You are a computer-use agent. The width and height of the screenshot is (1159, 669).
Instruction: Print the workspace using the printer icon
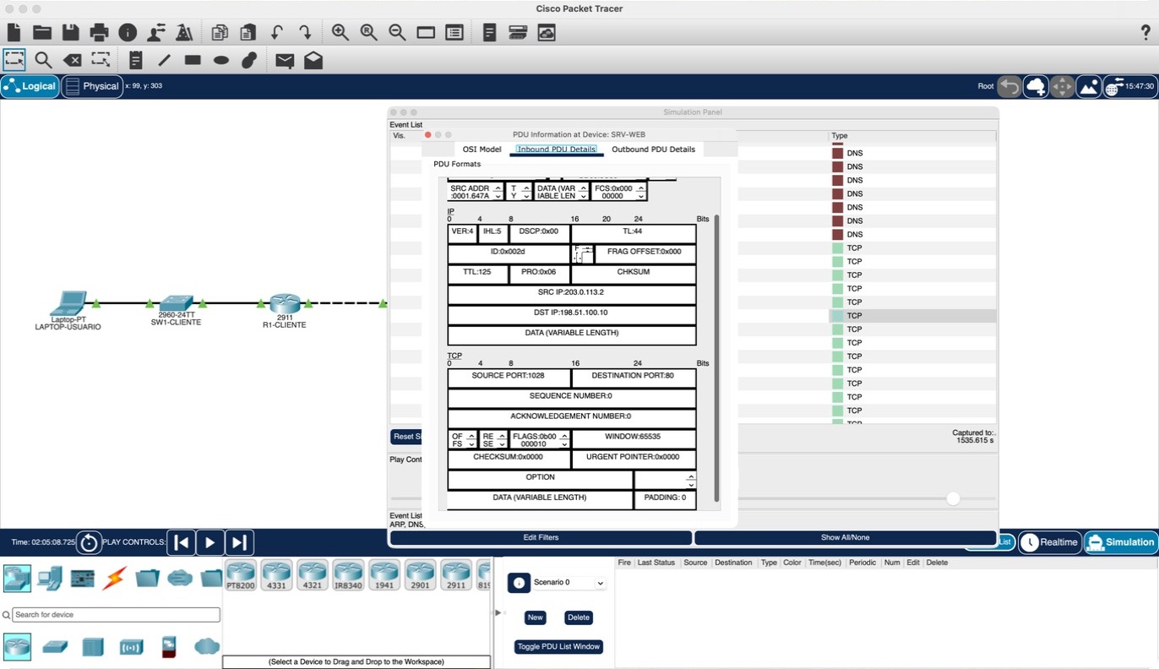point(99,32)
